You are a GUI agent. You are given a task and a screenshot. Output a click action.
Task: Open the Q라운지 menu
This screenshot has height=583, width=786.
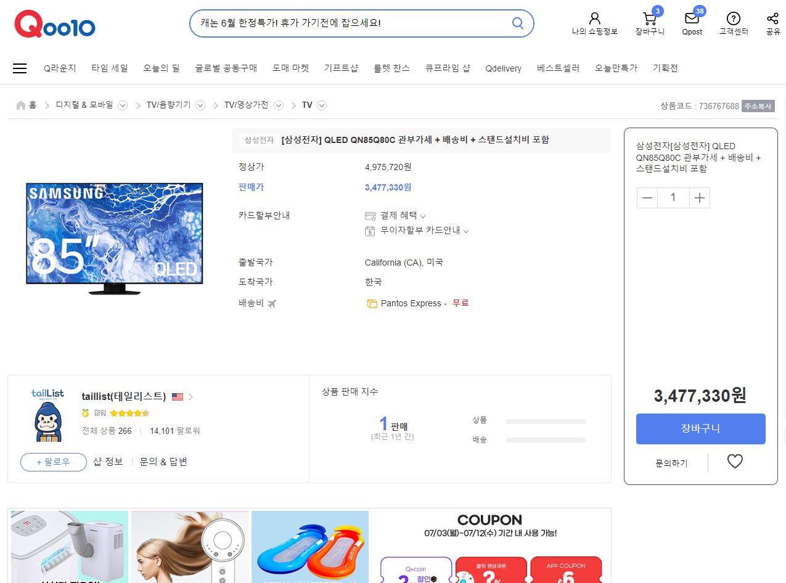coord(60,68)
